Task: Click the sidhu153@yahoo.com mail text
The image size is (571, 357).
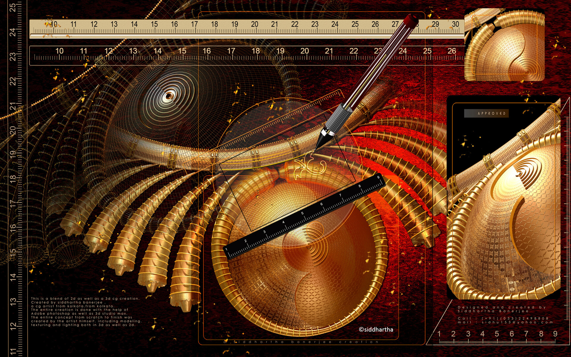Action: point(517,322)
